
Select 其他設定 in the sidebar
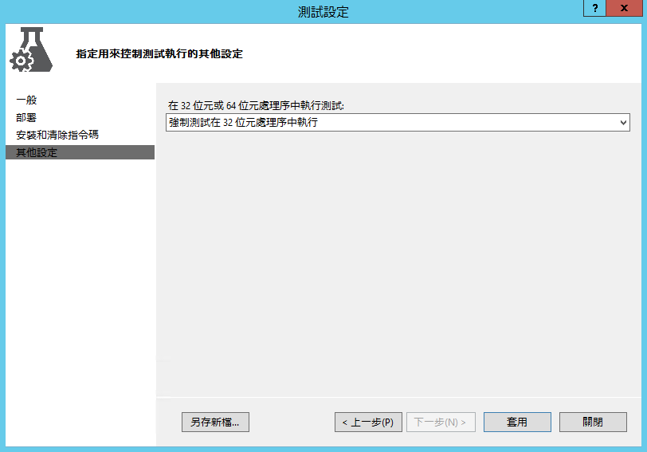coord(80,152)
